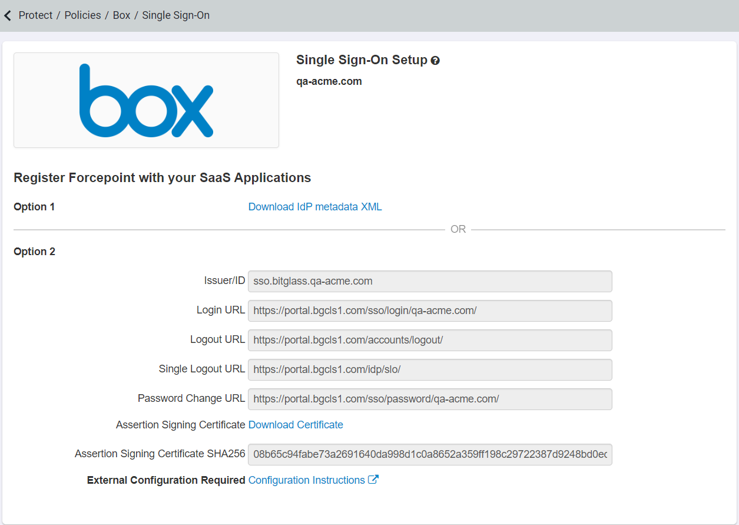Click Single Sign-On breadcrumb entry
This screenshot has height=525, width=739.
(x=175, y=15)
